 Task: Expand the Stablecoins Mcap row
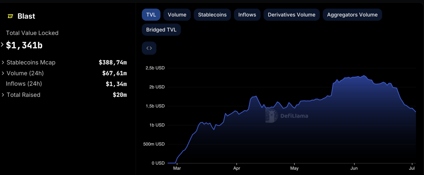point(3,62)
